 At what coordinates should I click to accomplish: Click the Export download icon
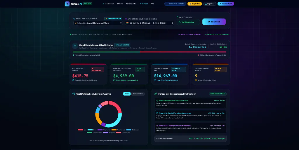point(206,4)
